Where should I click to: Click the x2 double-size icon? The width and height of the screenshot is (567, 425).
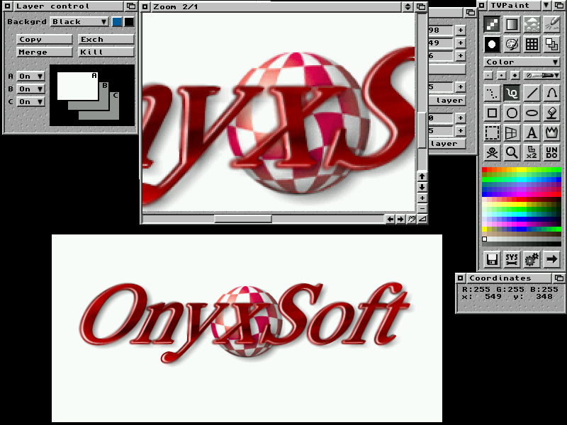coord(532,153)
